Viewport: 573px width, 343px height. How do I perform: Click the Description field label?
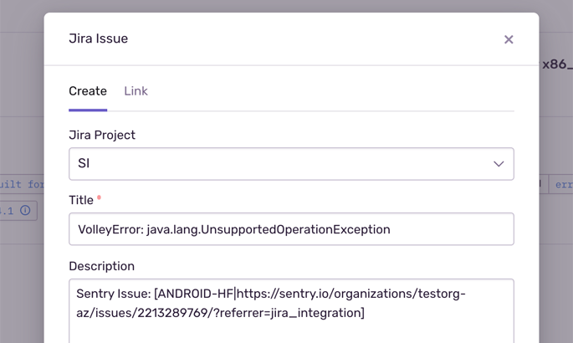101,266
